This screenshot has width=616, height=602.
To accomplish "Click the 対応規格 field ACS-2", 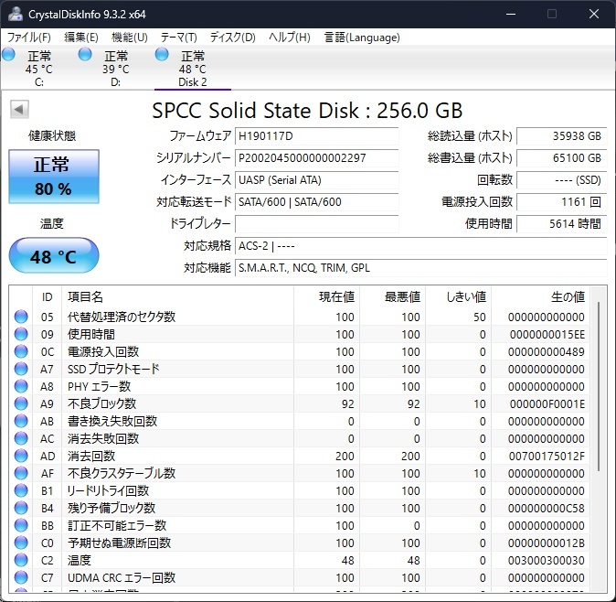I will click(420, 246).
